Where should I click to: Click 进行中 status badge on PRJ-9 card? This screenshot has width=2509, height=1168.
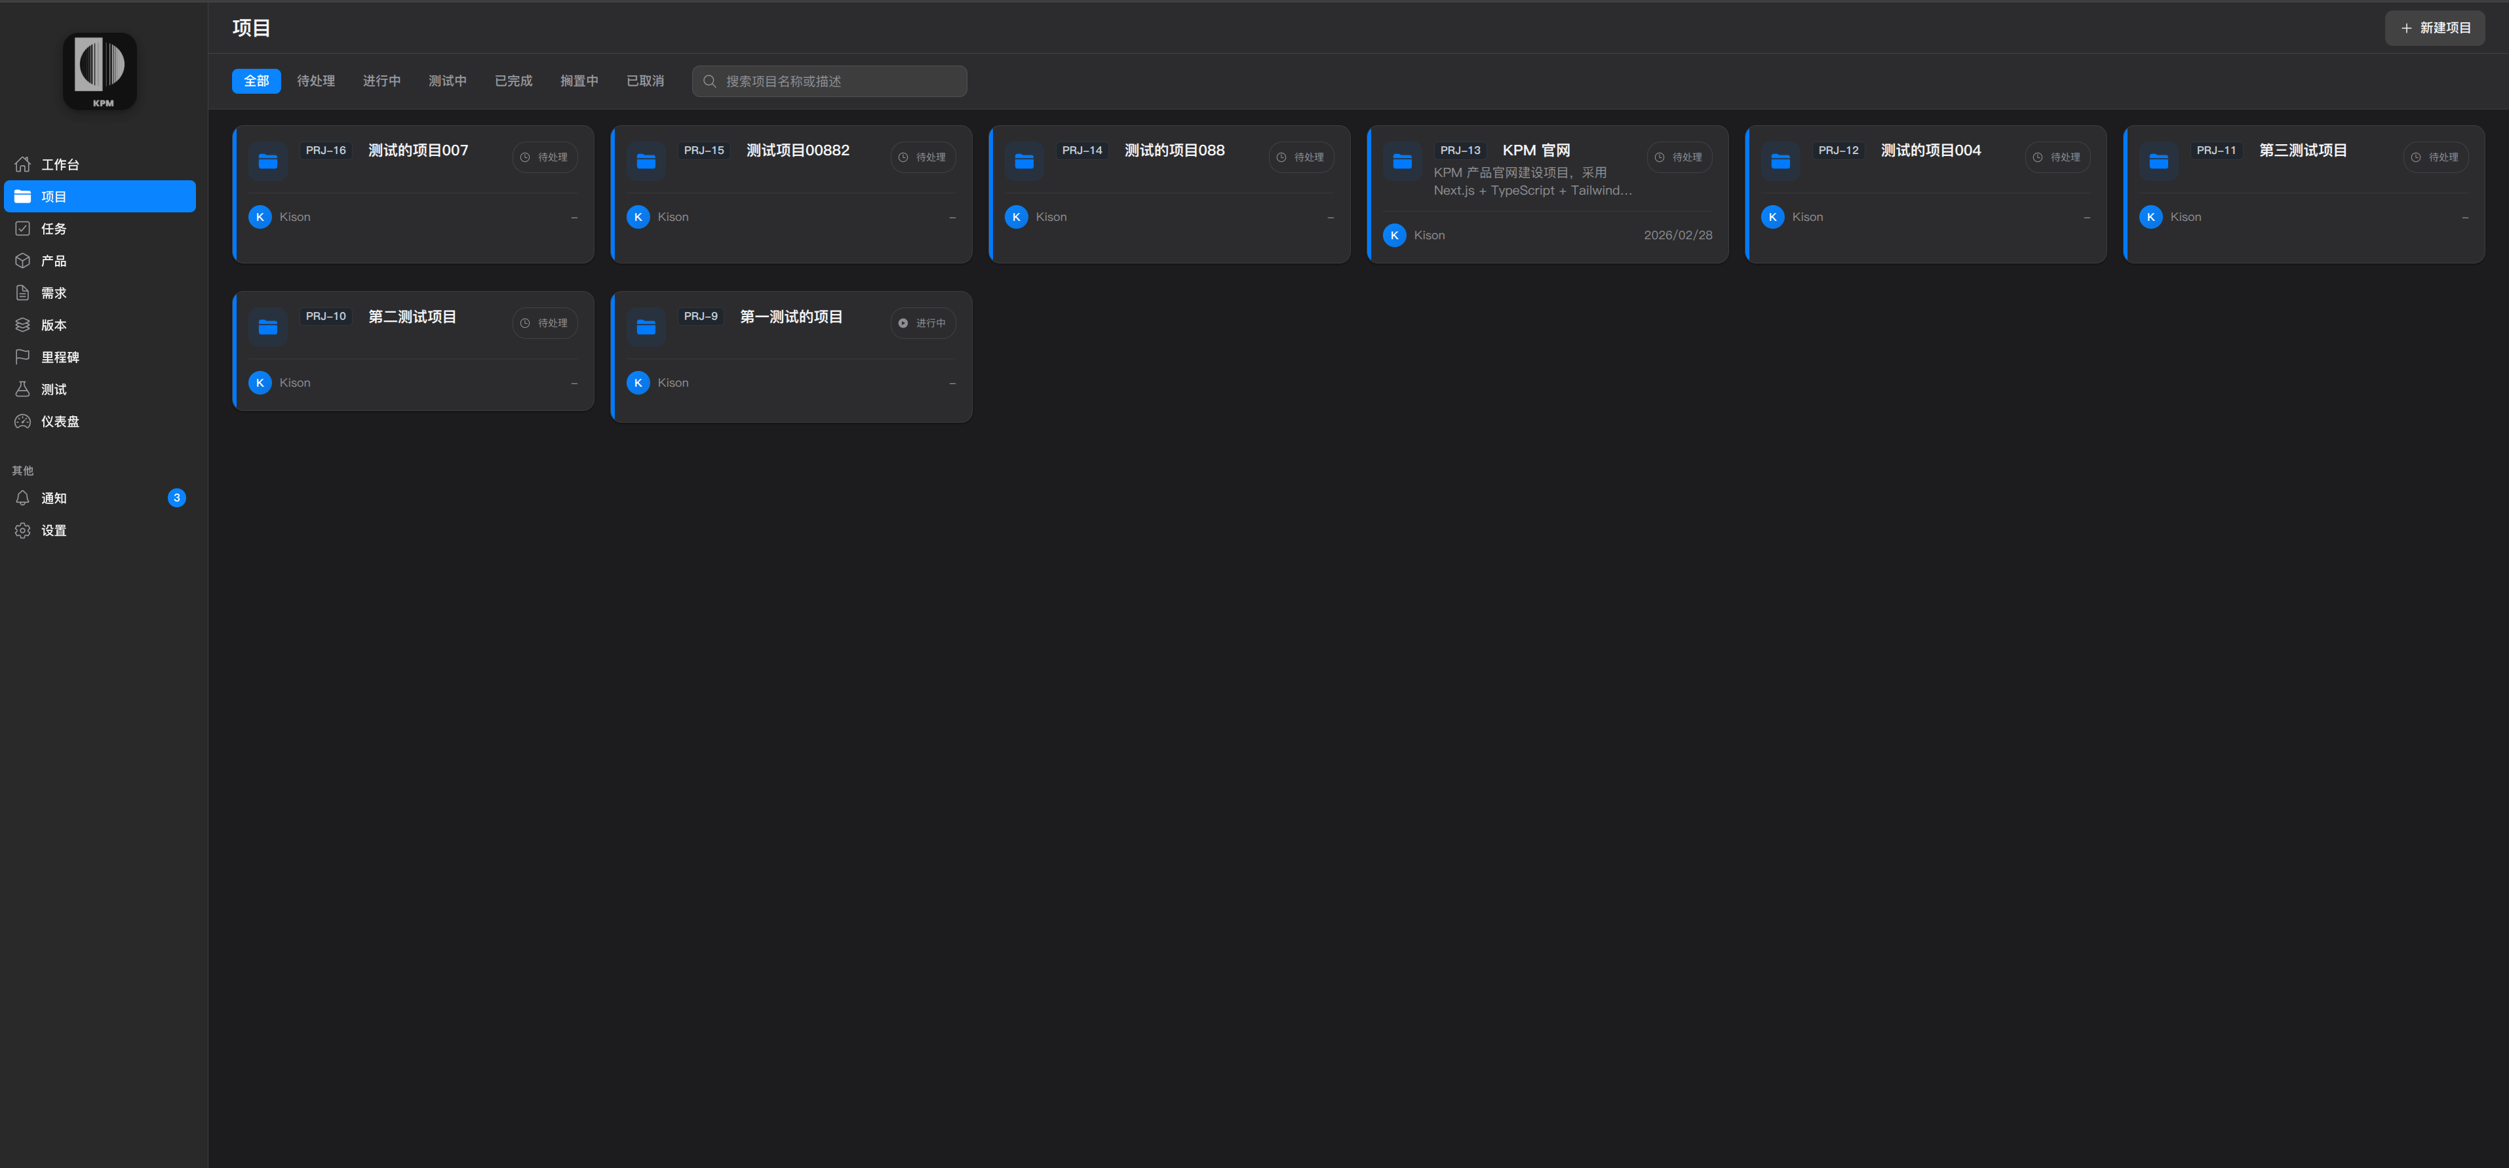(922, 323)
